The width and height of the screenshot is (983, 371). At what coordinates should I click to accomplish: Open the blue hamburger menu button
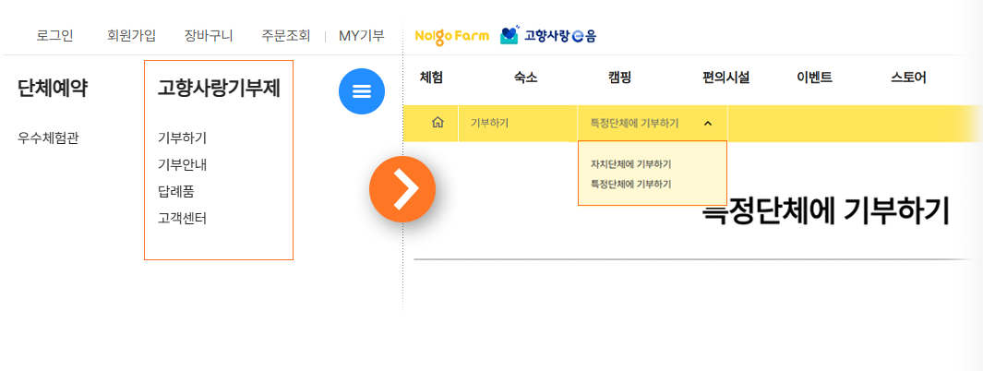[362, 91]
